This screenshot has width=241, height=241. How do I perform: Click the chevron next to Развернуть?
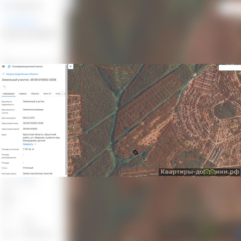click(x=36, y=144)
